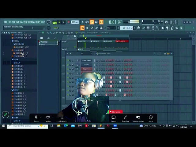
Task: Click the plus button beside MELODIES pattern
Action: [134, 28]
